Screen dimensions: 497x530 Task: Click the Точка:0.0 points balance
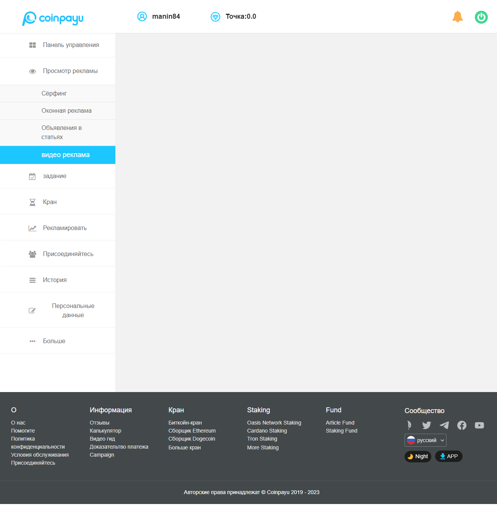pyautogui.click(x=241, y=16)
